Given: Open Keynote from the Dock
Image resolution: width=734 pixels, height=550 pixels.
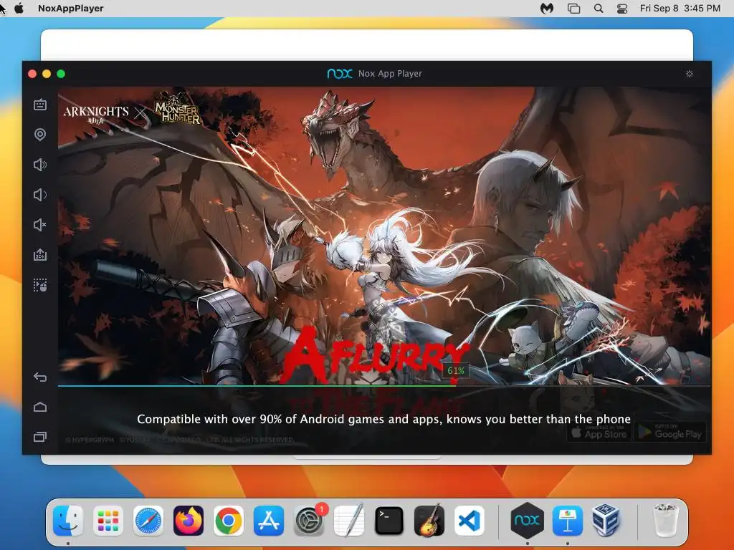Looking at the screenshot, I should pyautogui.click(x=568, y=521).
